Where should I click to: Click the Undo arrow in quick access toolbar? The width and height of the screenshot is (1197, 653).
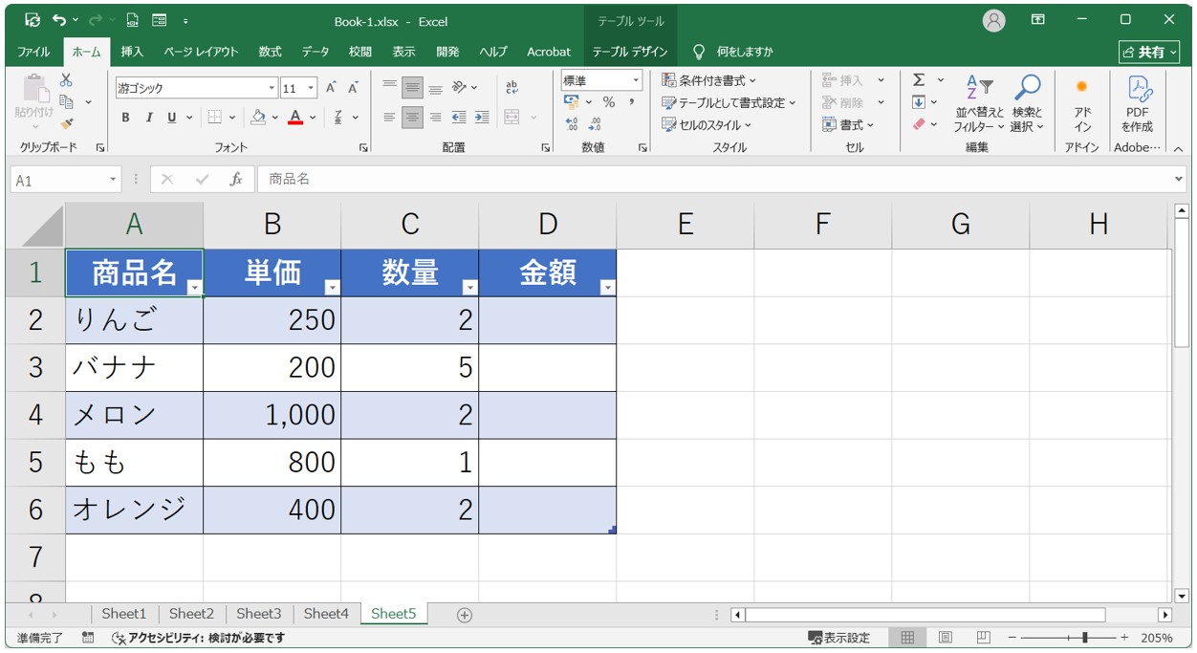[59, 20]
